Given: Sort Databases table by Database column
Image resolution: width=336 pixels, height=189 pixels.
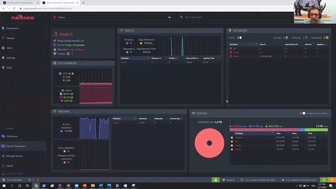Looking at the screenshot, I should pos(244,44).
